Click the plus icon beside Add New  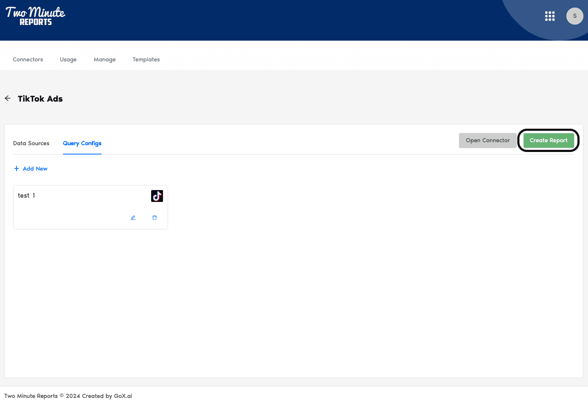17,168
